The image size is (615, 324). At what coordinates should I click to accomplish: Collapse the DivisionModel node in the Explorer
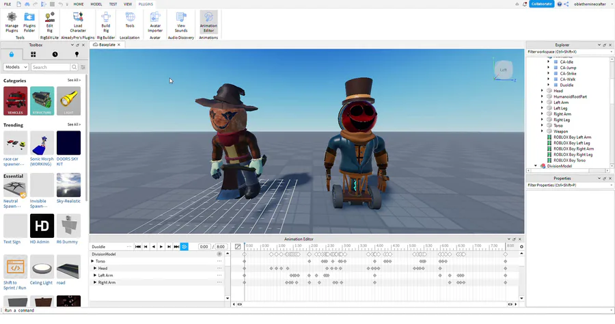tap(535, 166)
